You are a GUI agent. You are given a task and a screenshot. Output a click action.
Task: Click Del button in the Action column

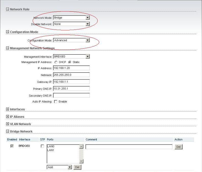[x=179, y=147]
